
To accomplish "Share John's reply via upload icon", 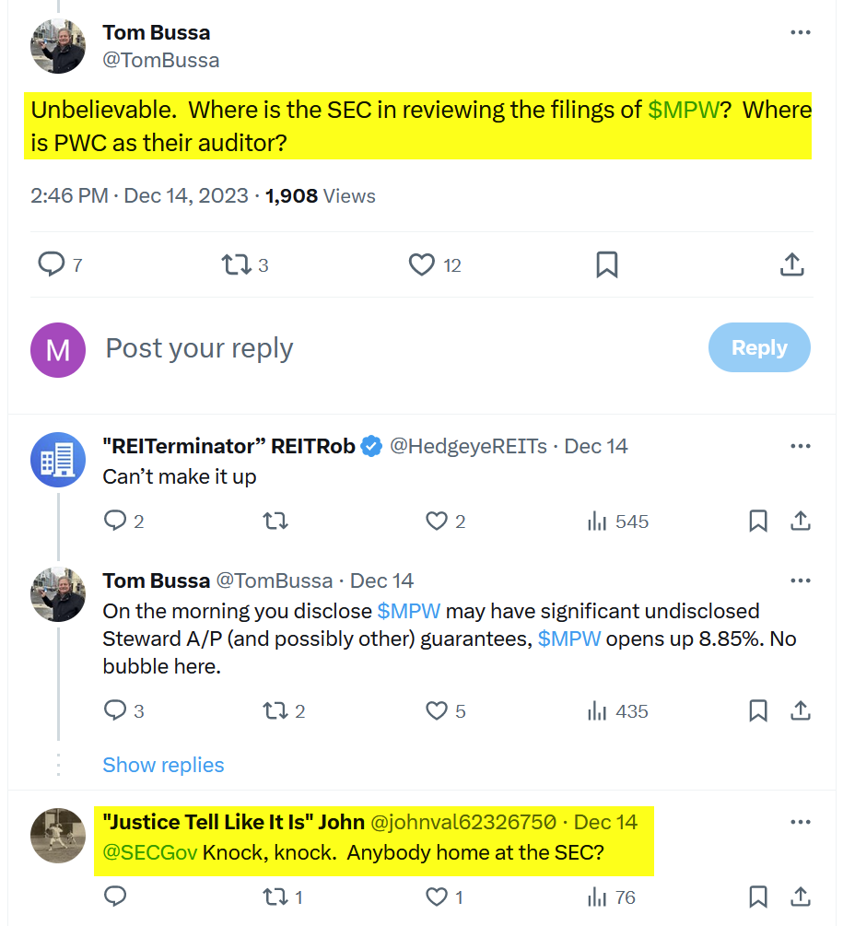I will tap(801, 897).
